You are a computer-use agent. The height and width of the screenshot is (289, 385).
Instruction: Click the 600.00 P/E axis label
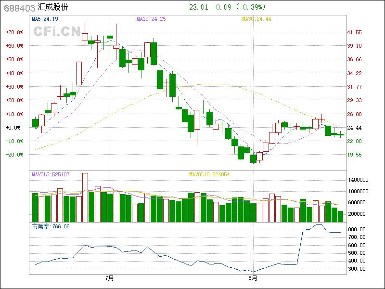point(357,245)
